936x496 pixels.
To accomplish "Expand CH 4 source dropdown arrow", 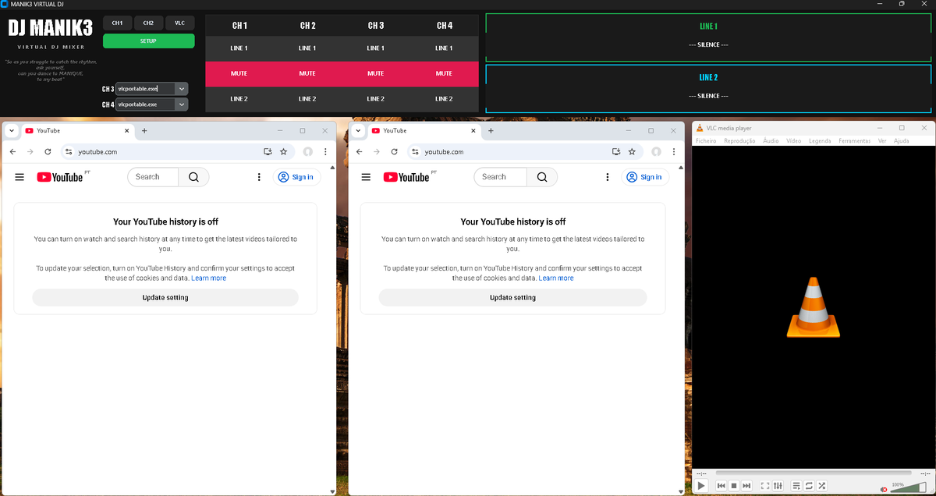I will point(182,105).
